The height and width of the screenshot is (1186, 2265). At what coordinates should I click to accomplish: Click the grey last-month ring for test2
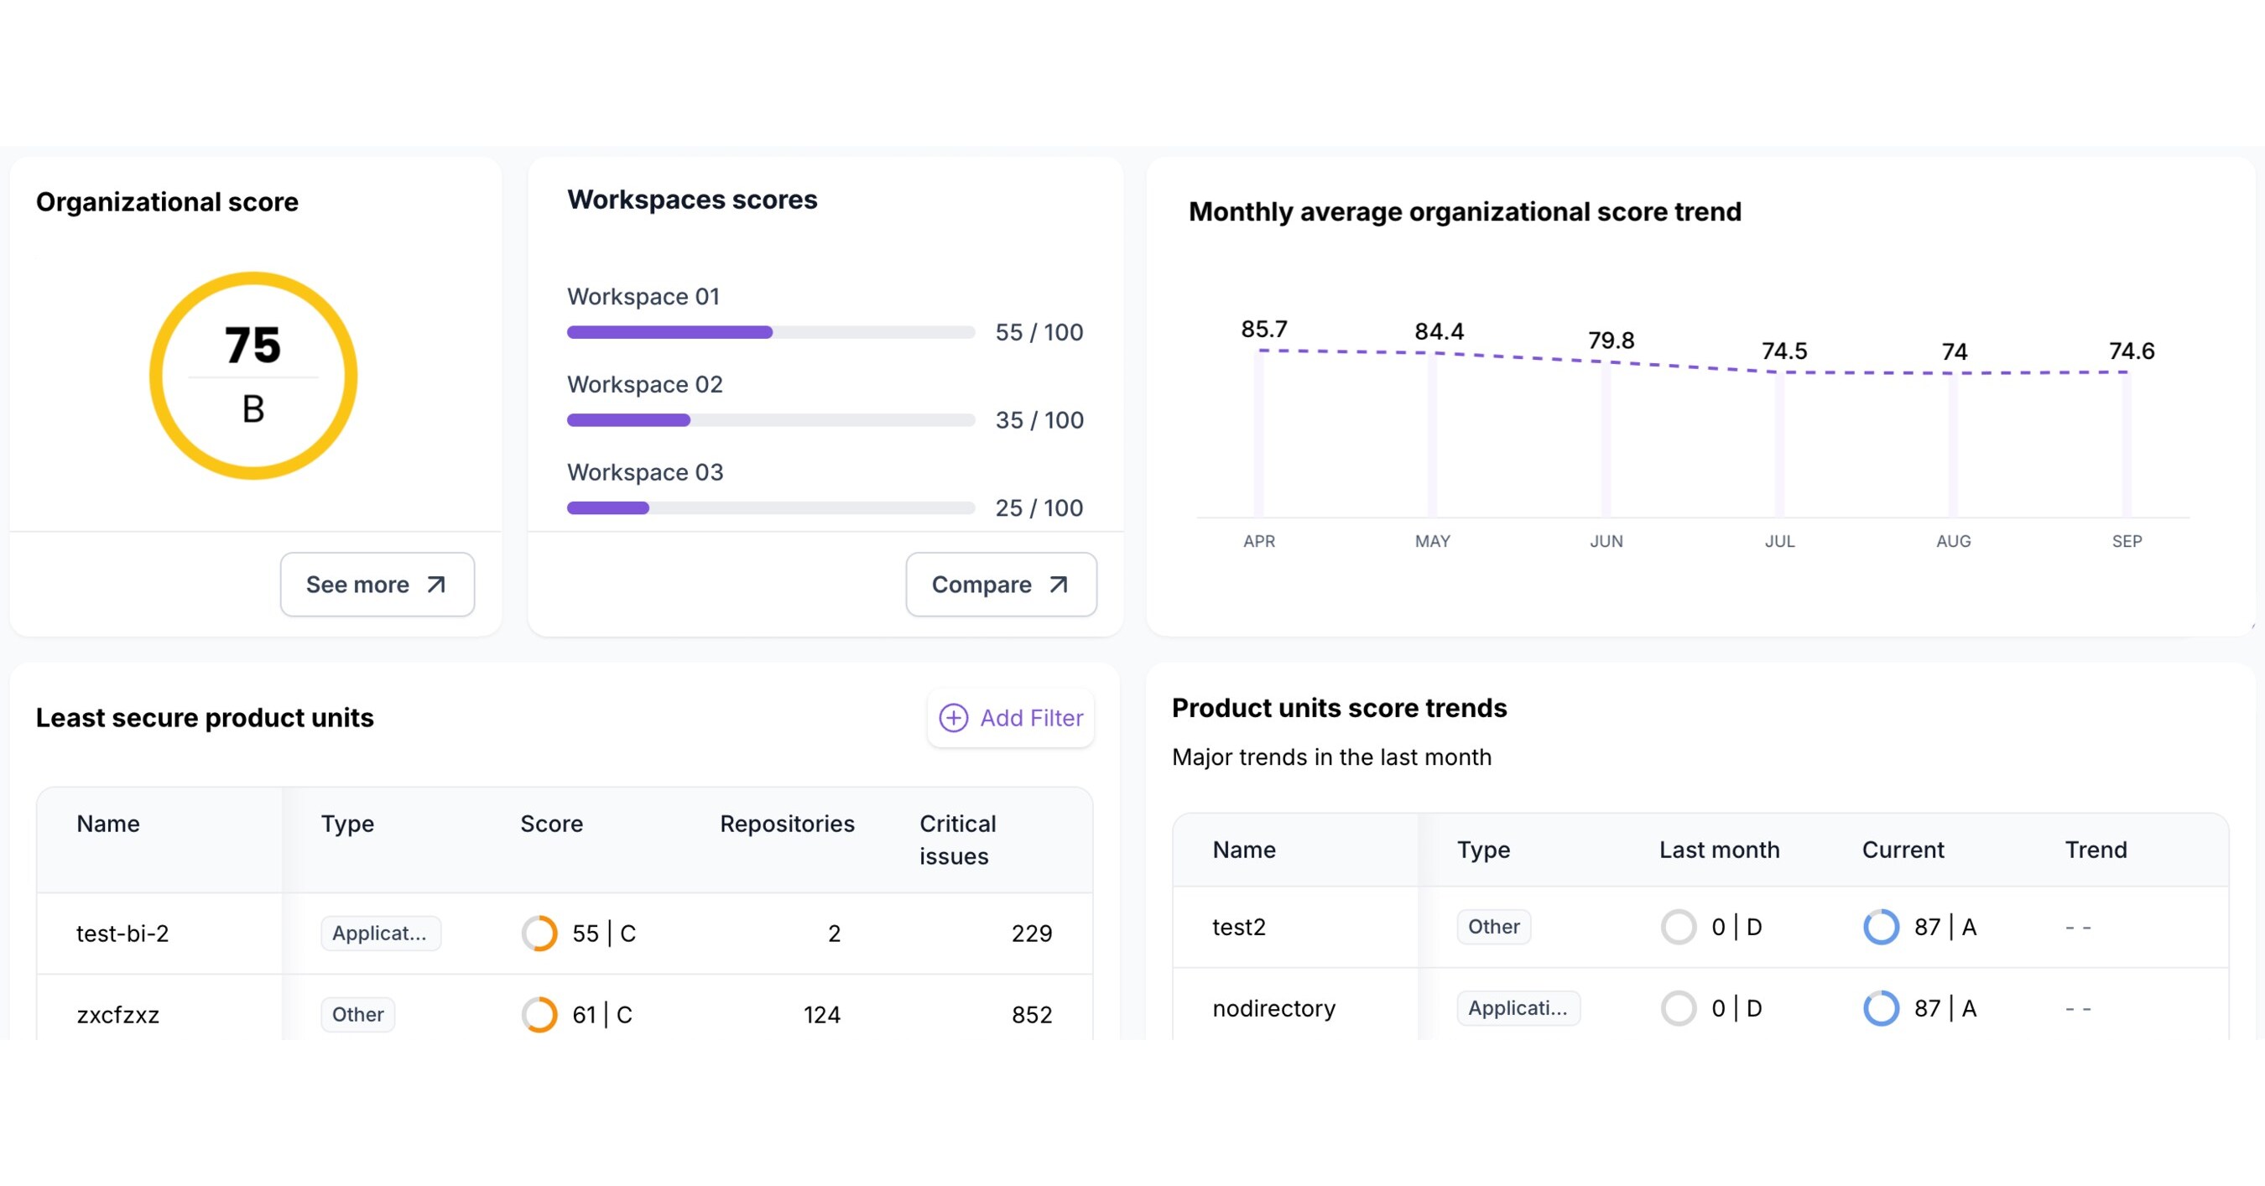[1679, 927]
